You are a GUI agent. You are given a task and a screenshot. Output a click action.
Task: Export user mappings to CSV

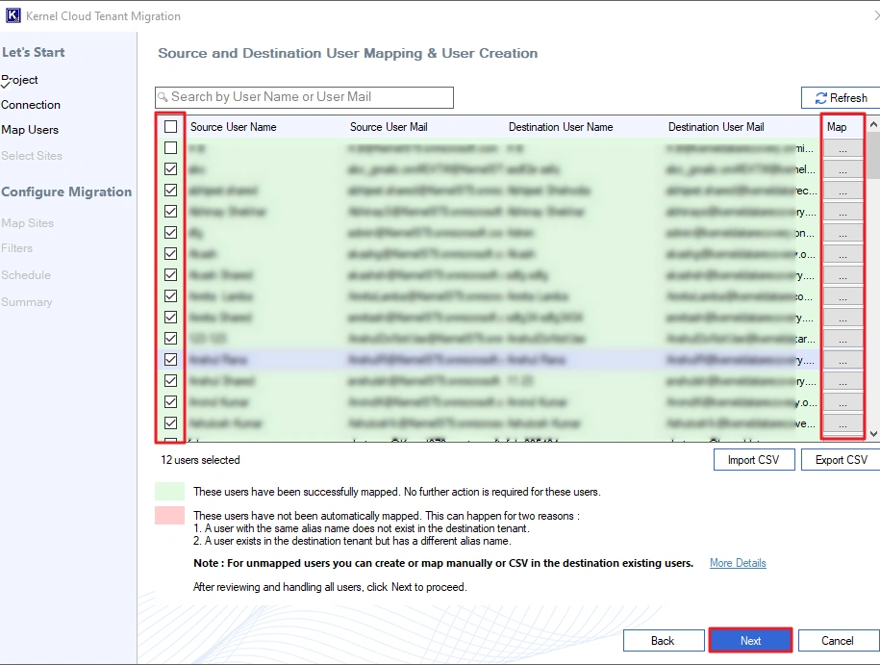[841, 459]
